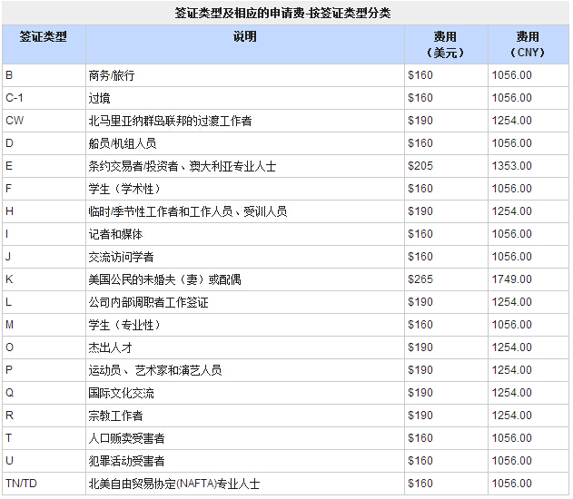Screen dimensions: 573x499
Task: Select visa type cell TN/TD
Action: pos(44,484)
